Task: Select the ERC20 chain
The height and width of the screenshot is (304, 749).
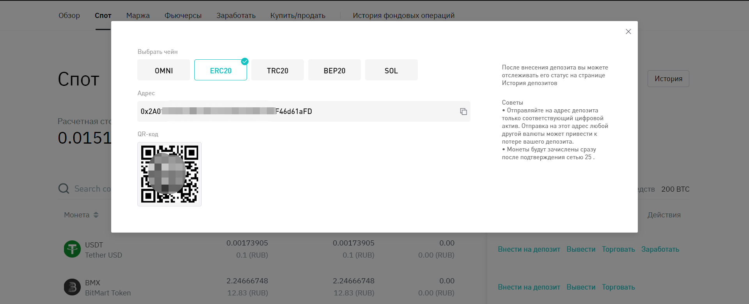Action: (221, 70)
